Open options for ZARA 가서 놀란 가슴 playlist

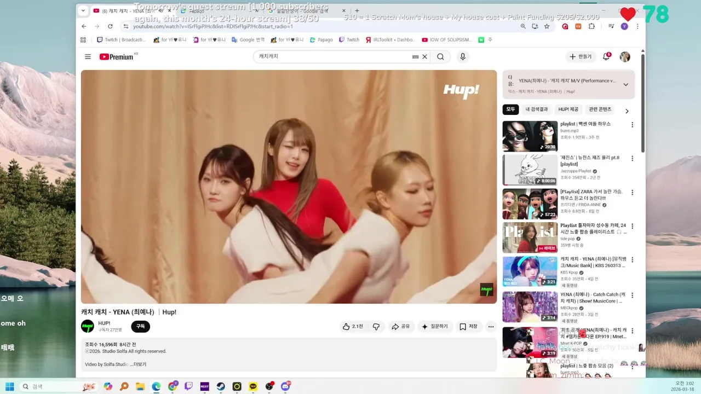click(x=632, y=193)
